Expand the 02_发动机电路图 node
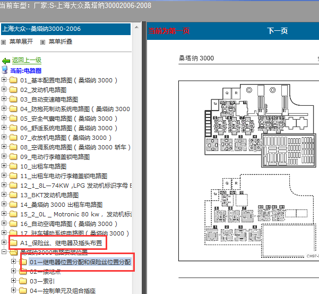Image resolution: width=319 pixels, height=294 pixels. pos(4,89)
